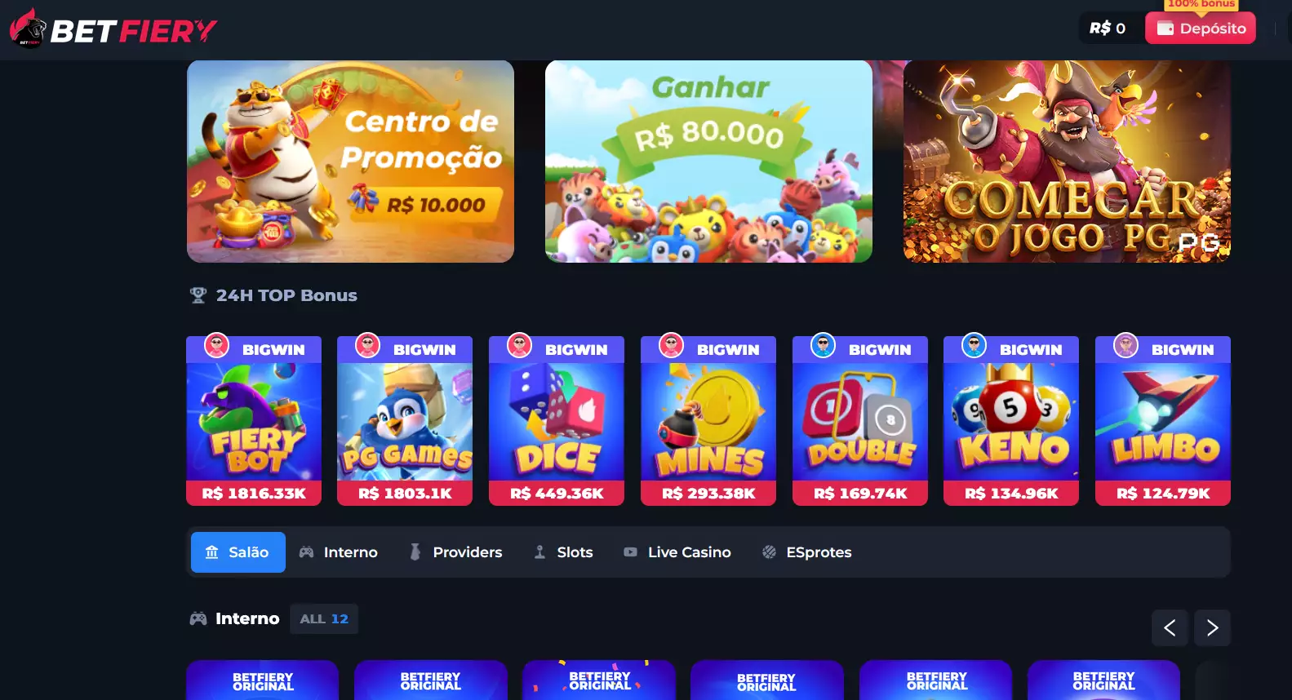Open the PG Games bigwin tile
1292x700 pixels.
405,421
